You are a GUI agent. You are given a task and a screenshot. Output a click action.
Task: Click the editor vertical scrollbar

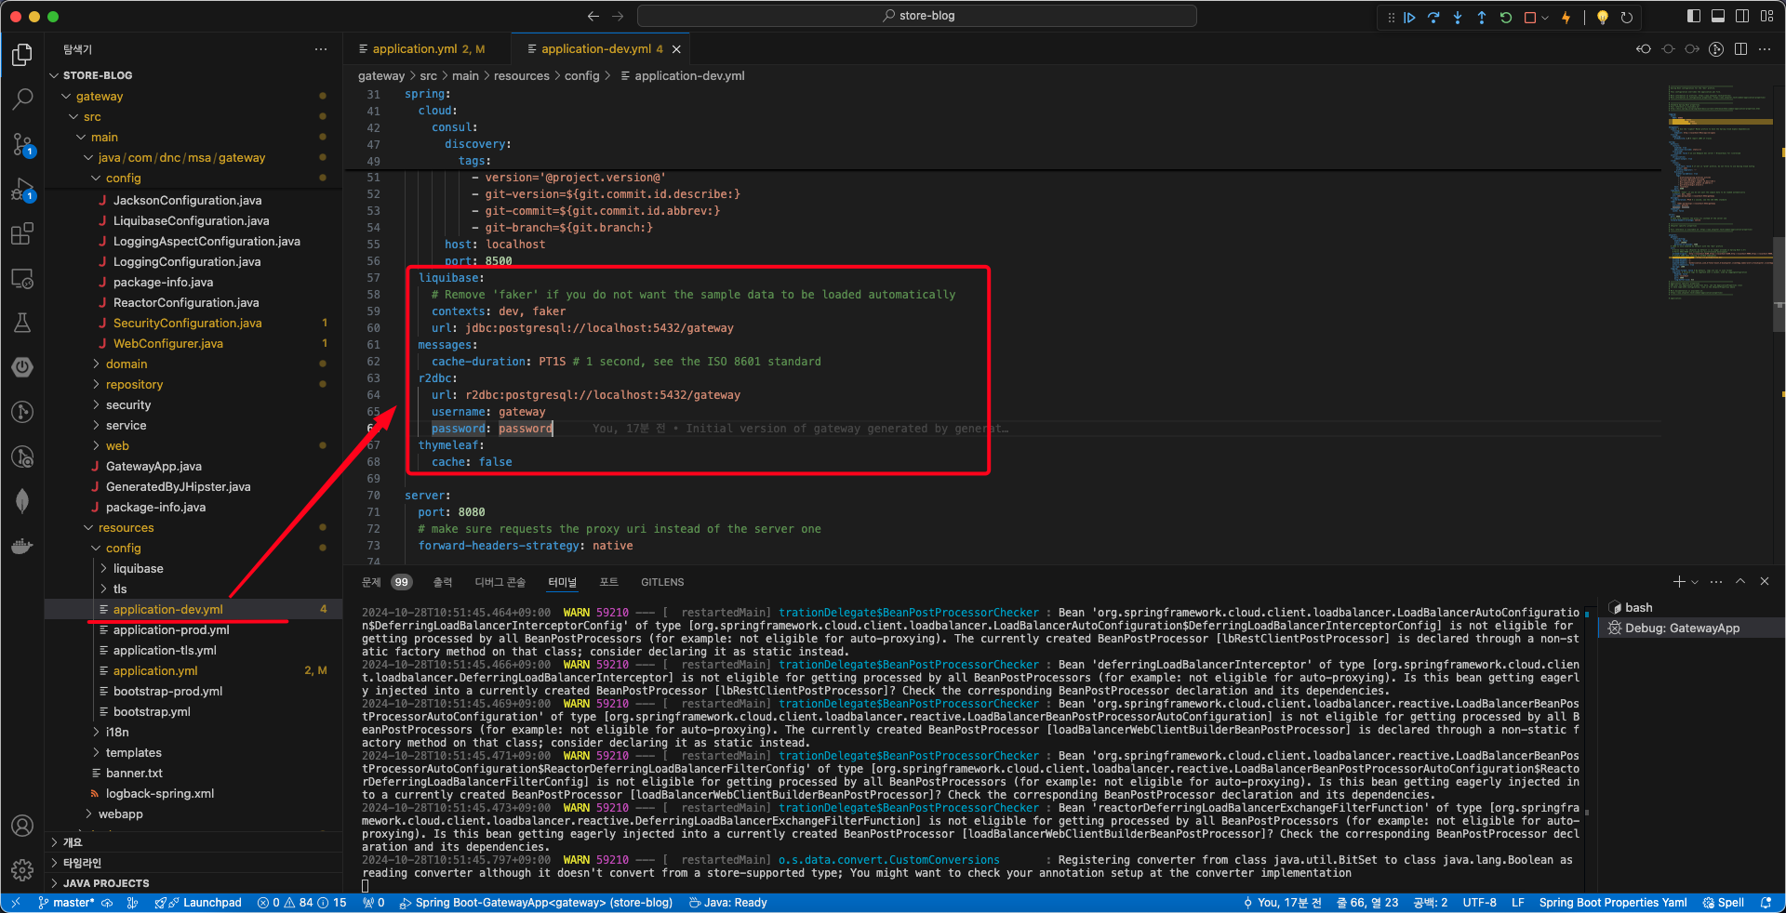pos(1780,284)
